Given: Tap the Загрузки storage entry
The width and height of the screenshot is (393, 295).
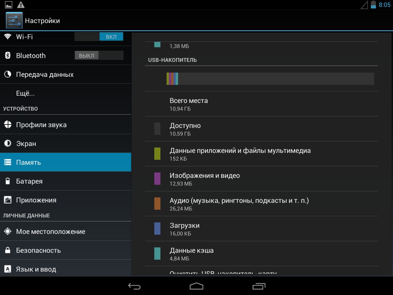Looking at the screenshot, I should point(261,229).
